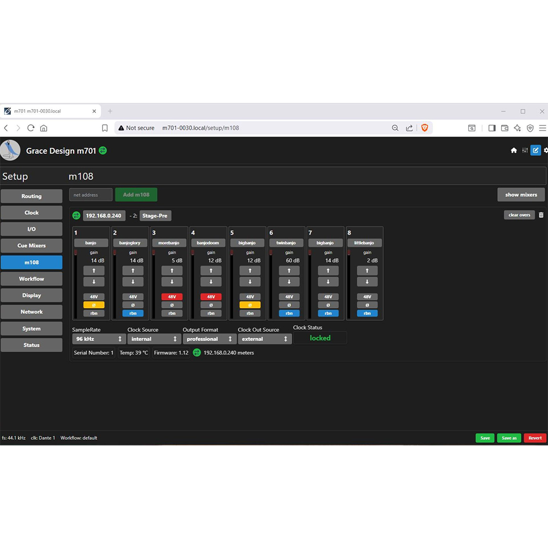Open the Output Format professional dropdown
548x548 pixels.
point(209,339)
